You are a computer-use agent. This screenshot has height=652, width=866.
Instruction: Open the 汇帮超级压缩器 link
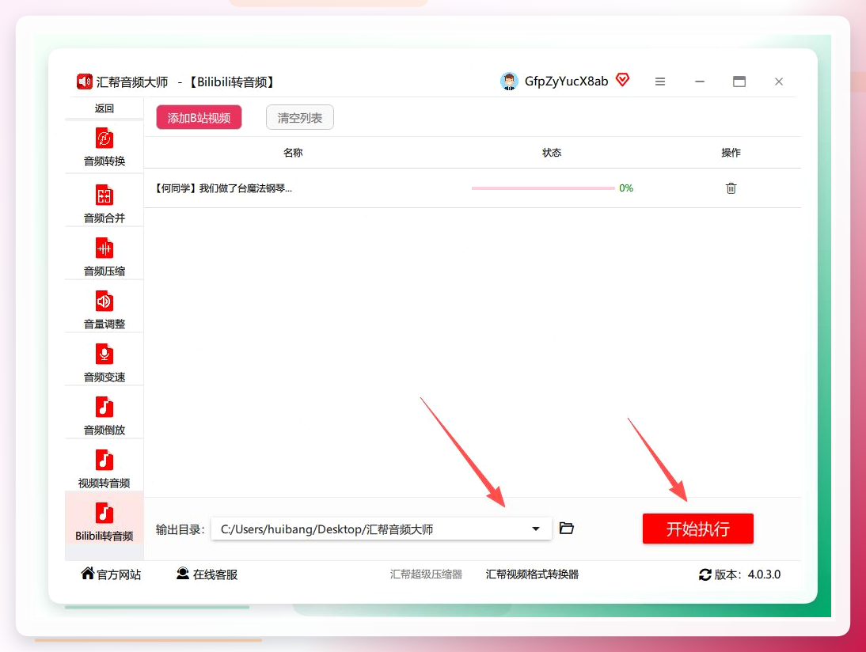click(x=426, y=574)
